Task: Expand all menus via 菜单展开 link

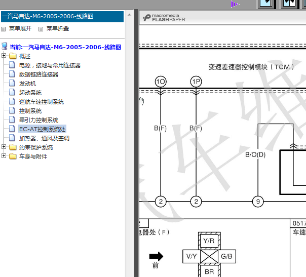Action: click(20, 28)
